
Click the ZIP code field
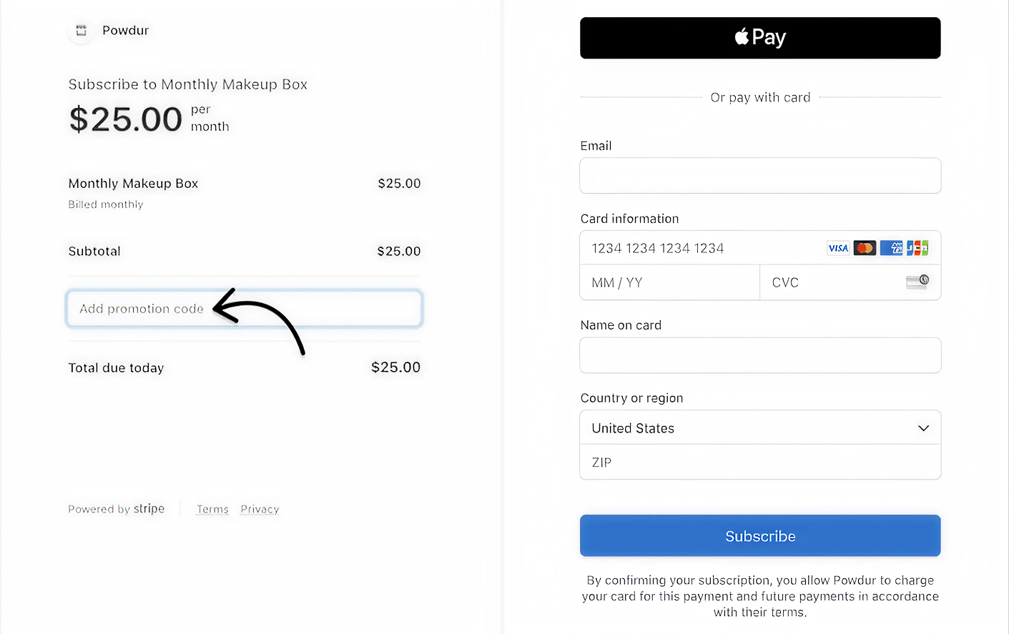point(760,462)
